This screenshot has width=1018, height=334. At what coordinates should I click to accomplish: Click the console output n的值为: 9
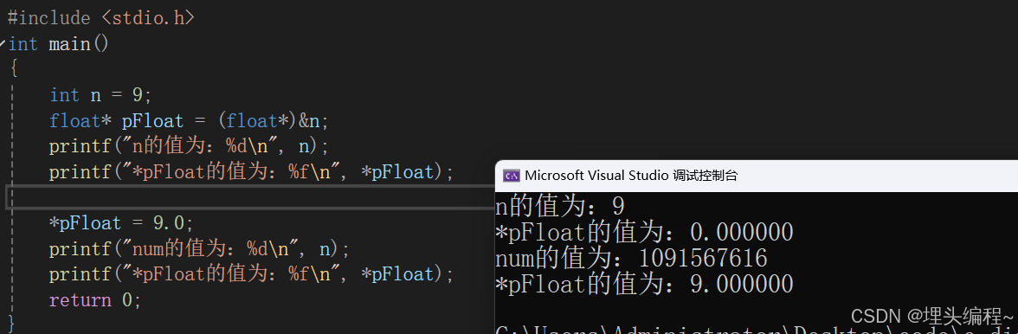point(559,207)
